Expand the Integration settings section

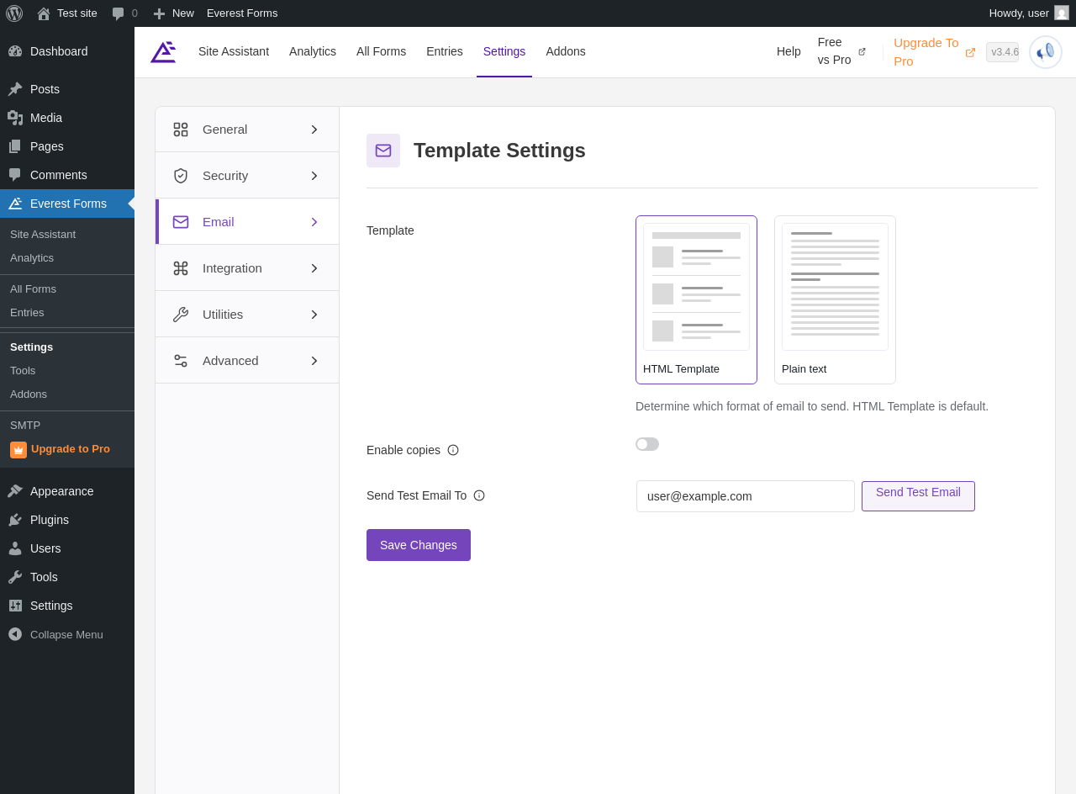point(247,268)
